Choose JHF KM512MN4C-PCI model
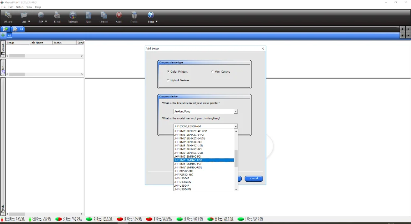 [204, 156]
